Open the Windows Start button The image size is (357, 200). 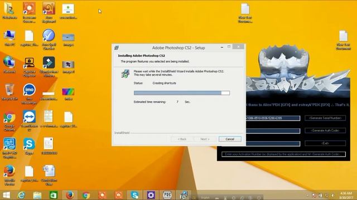click(x=6, y=195)
